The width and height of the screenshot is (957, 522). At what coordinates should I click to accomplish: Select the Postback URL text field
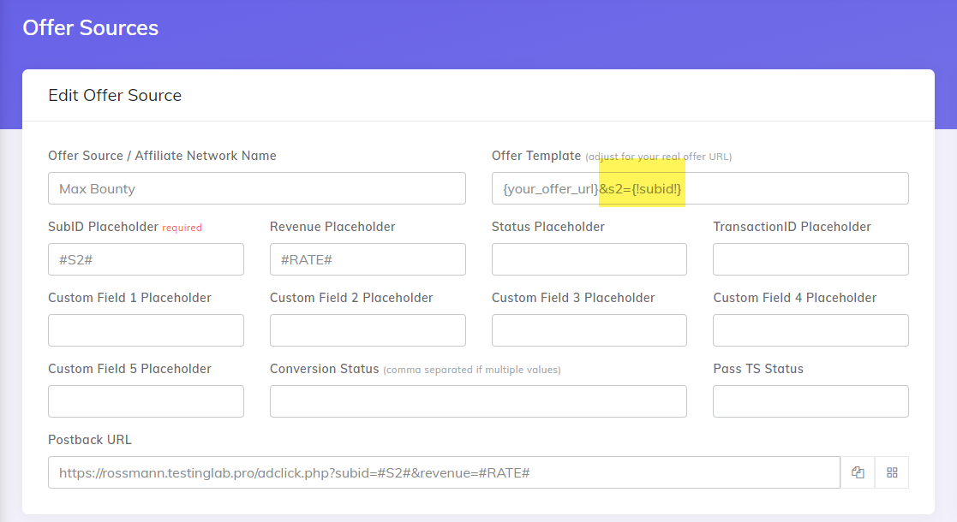pos(444,472)
